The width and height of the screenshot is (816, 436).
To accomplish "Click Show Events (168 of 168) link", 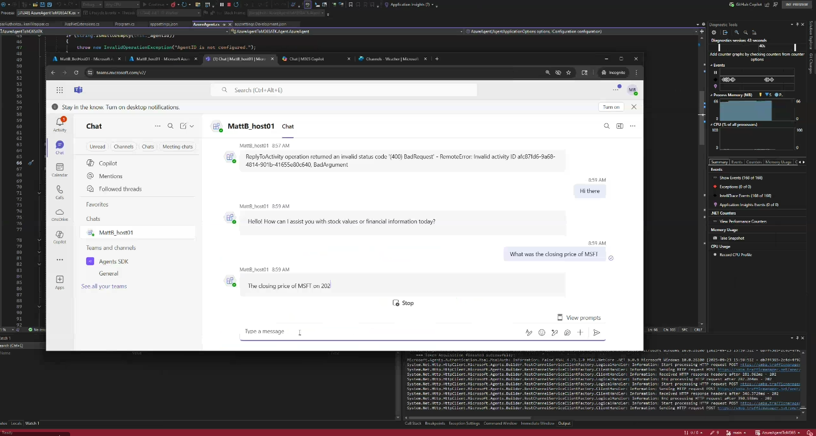I will point(741,178).
